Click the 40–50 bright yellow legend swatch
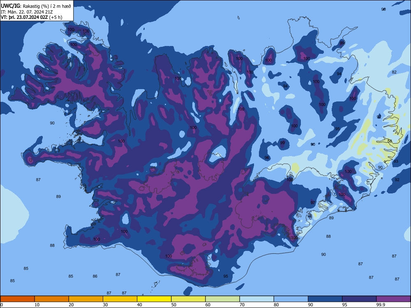 [154, 299]
